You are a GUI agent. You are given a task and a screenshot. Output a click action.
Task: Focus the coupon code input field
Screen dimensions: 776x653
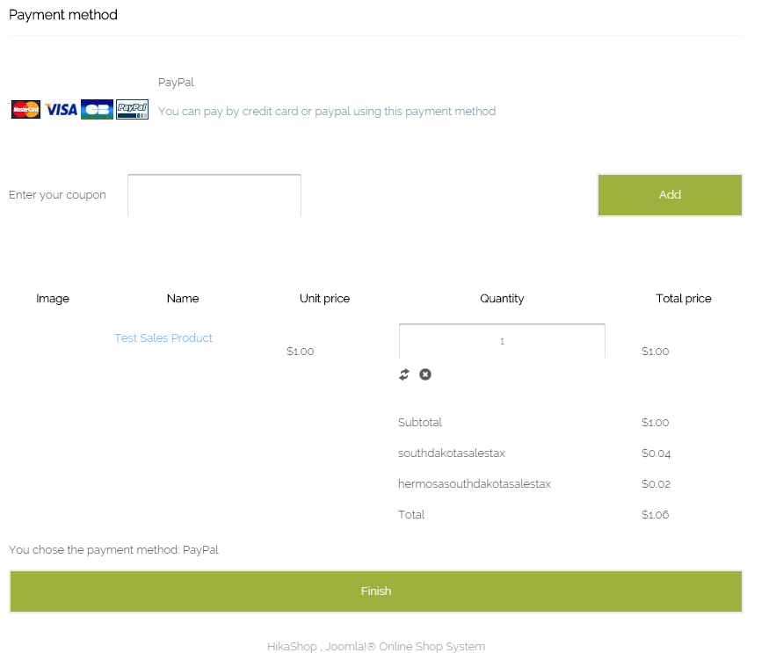[214, 194]
